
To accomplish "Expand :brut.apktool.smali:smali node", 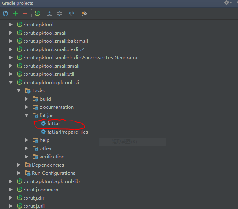I will (x=11, y=66).
